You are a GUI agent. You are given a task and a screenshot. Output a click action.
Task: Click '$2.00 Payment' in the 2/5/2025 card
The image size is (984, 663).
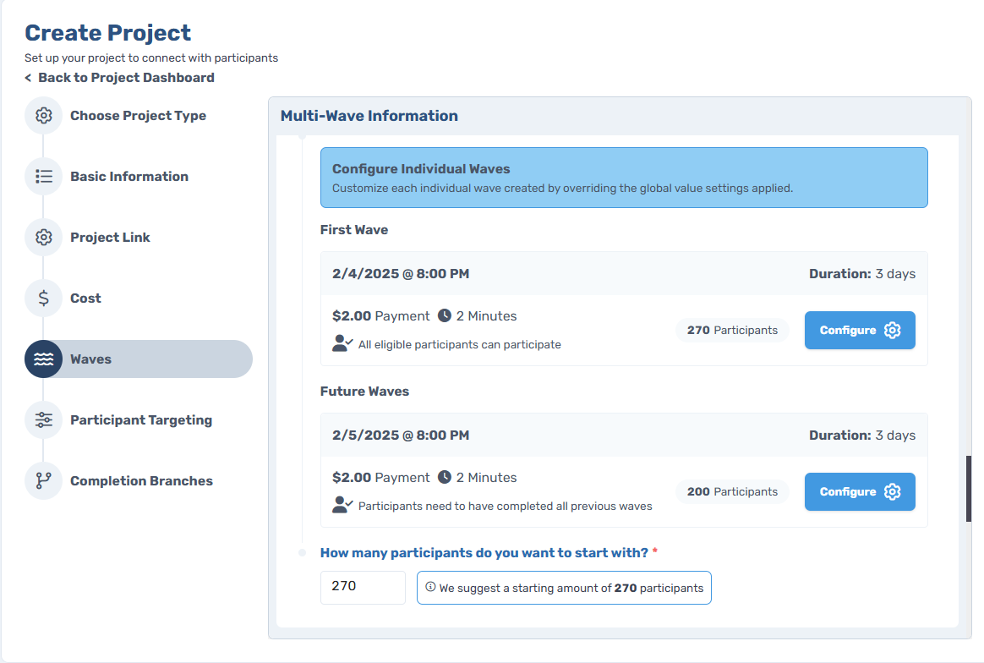(381, 477)
